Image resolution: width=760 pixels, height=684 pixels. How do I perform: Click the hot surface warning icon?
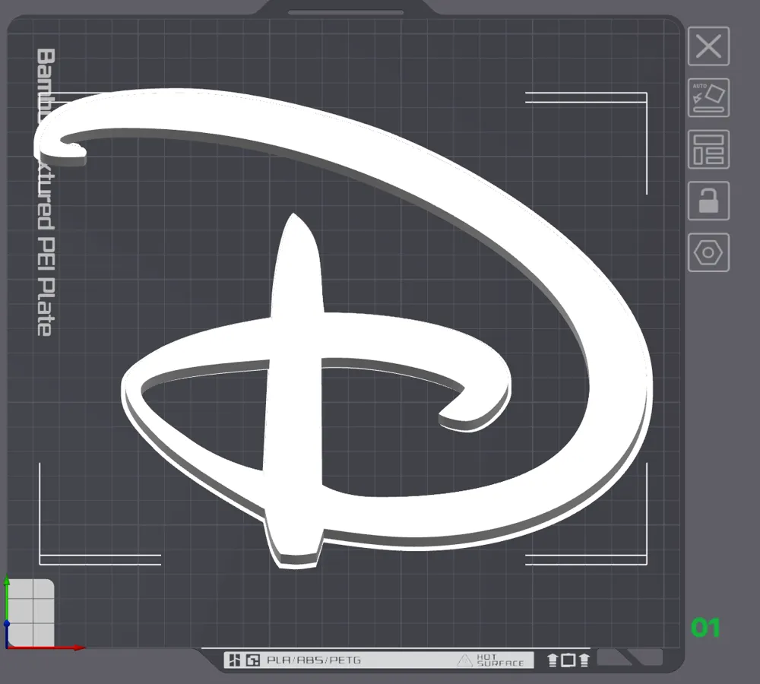pos(464,660)
